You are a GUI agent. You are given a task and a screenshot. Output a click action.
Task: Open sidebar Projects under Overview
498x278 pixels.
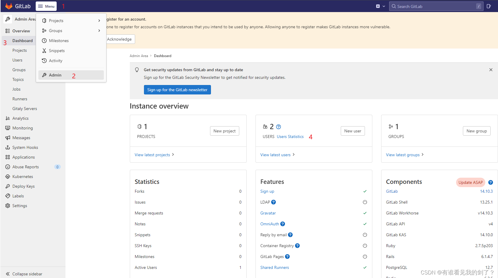(19, 50)
